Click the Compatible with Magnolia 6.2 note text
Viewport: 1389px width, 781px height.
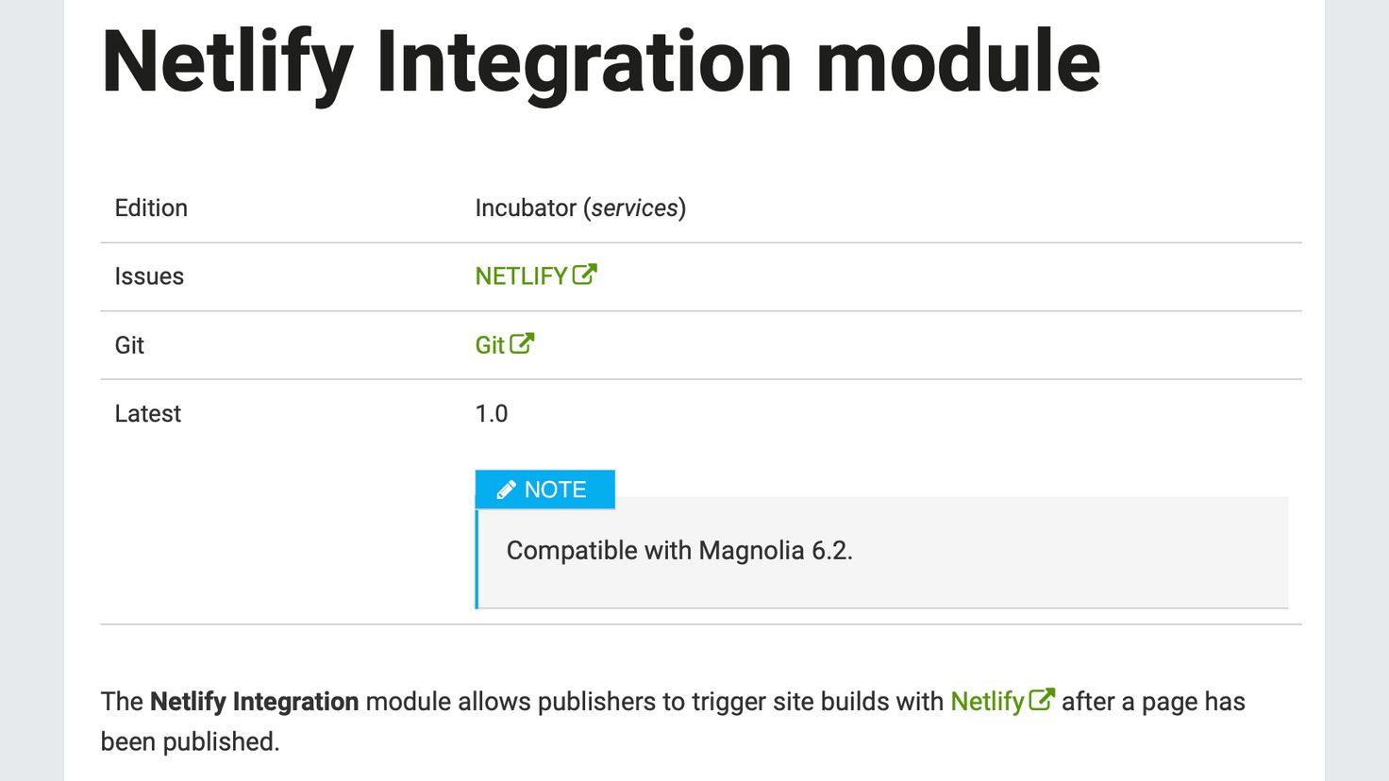pos(679,551)
